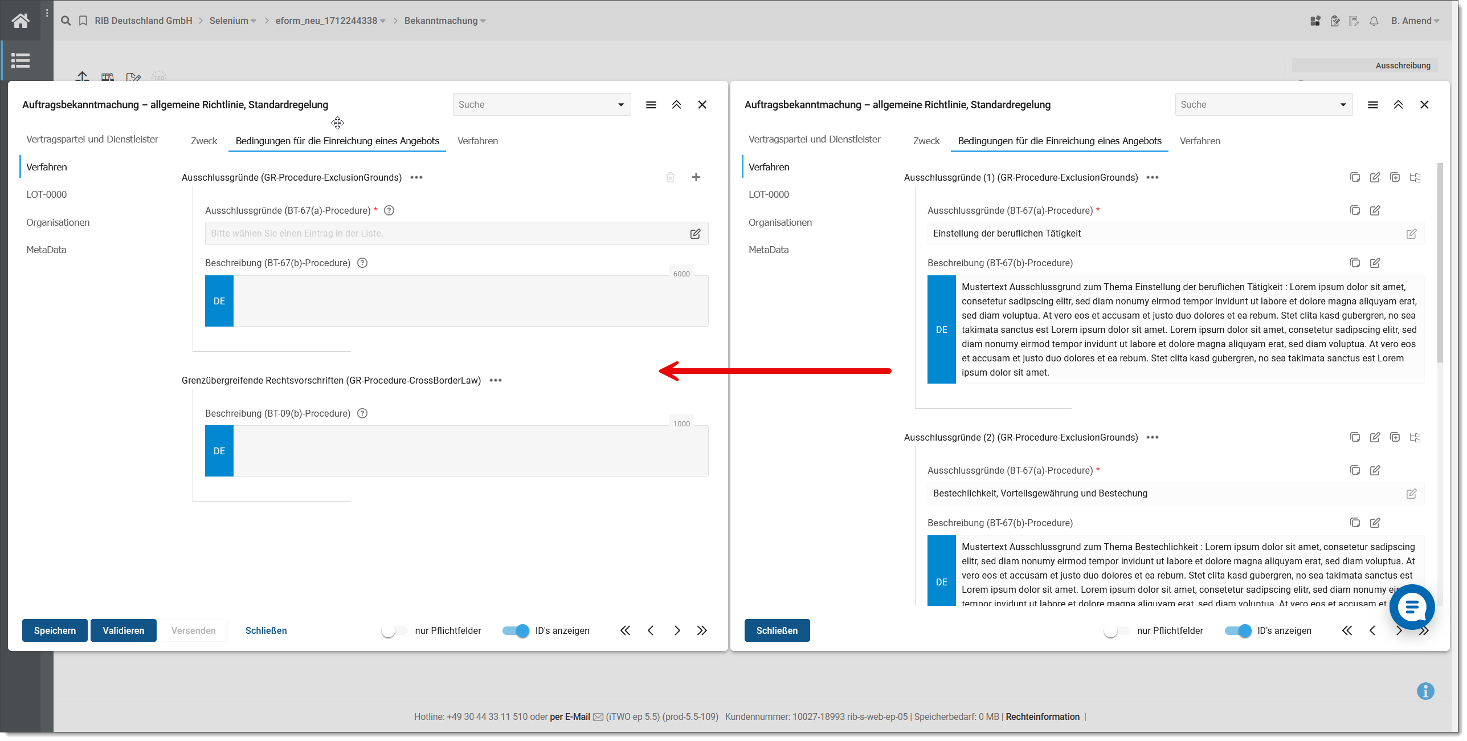
Task: Switch to Zweck tab in right dialog
Action: click(926, 141)
